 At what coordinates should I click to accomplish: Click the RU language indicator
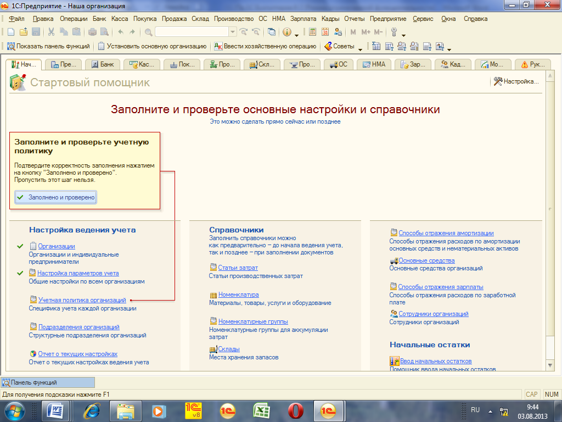point(475,410)
